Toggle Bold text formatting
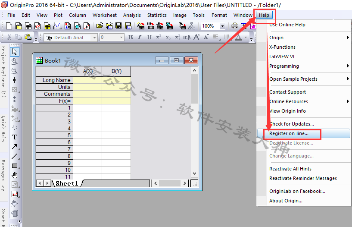 click(x=130, y=37)
